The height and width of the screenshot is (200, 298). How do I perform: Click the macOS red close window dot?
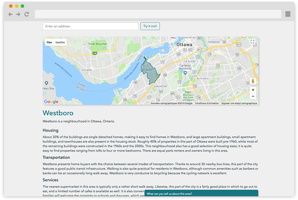coord(11,6)
